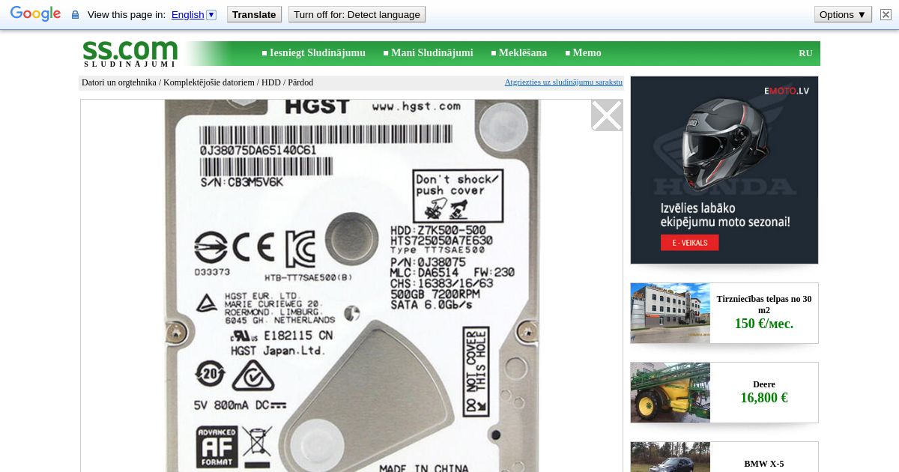The image size is (899, 472).
Task: Click the HGST hard drive photo
Action: pyautogui.click(x=351, y=285)
